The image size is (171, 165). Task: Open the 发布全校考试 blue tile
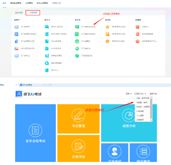(36, 133)
